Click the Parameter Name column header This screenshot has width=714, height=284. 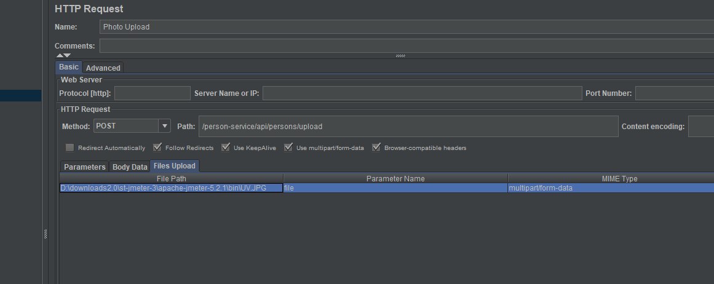pyautogui.click(x=395, y=179)
